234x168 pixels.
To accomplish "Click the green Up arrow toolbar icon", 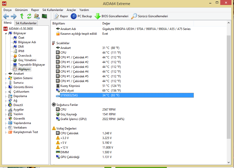I will pos(22,16).
